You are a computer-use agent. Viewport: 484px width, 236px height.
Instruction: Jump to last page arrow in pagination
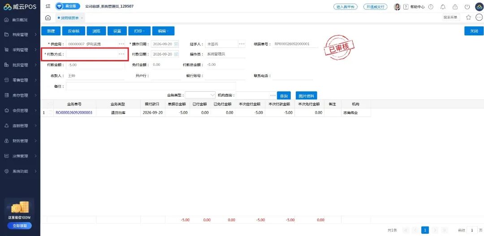(x=445, y=230)
